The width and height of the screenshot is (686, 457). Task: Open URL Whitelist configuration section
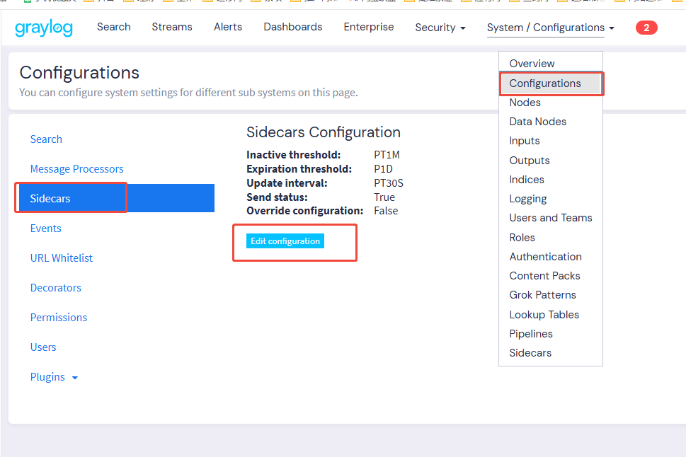pyautogui.click(x=62, y=258)
